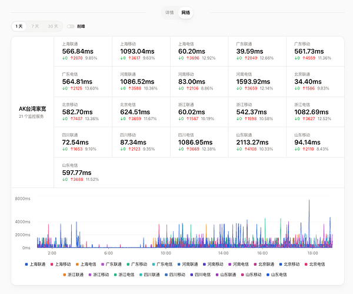Click the 广东电信 legend color dot

pyautogui.click(x=154, y=264)
